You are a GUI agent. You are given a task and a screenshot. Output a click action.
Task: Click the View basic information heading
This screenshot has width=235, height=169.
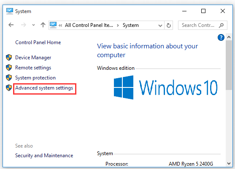(148, 50)
